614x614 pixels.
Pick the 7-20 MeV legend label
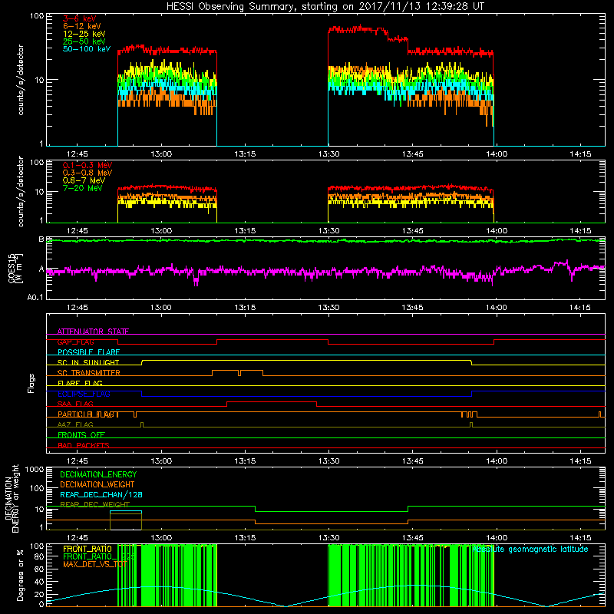83,188
